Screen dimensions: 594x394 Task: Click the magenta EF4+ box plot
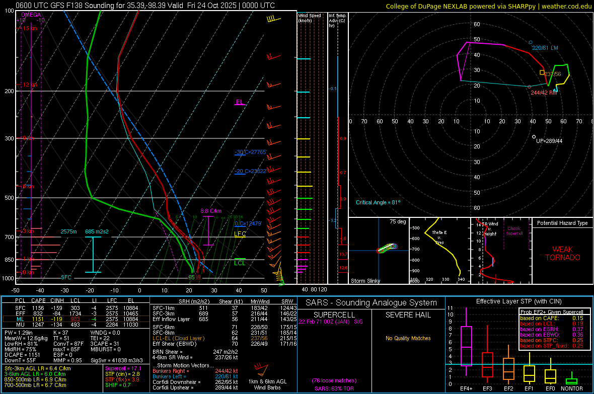[466, 347]
